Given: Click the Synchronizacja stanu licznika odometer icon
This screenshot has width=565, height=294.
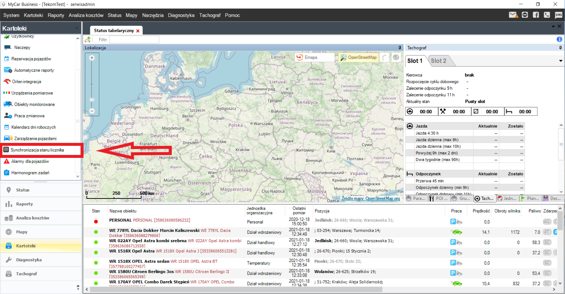Looking at the screenshot, I should point(6,150).
